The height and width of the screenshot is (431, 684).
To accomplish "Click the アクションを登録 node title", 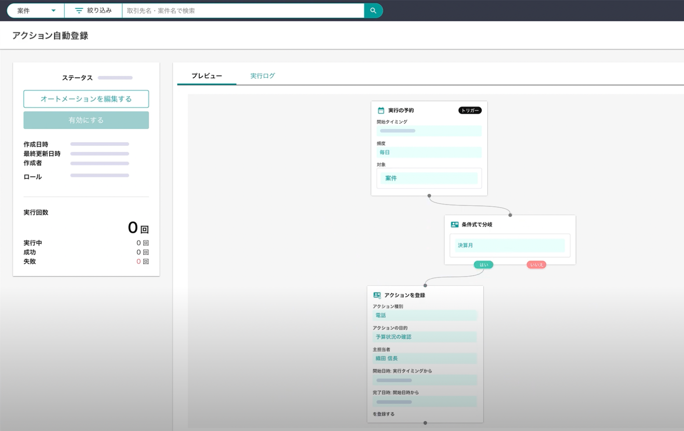I will (x=404, y=295).
